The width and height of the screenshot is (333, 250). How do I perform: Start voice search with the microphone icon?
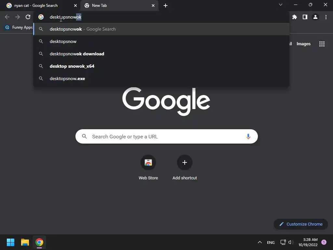coord(248,136)
